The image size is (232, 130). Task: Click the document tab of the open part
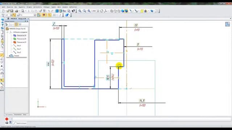(x=18, y=19)
